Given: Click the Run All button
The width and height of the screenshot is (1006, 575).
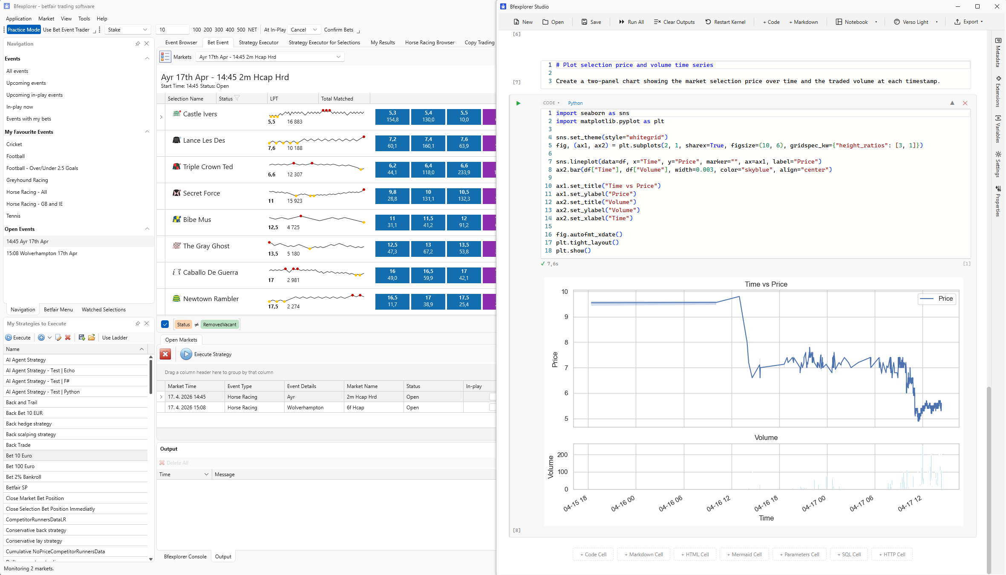Looking at the screenshot, I should tap(631, 22).
